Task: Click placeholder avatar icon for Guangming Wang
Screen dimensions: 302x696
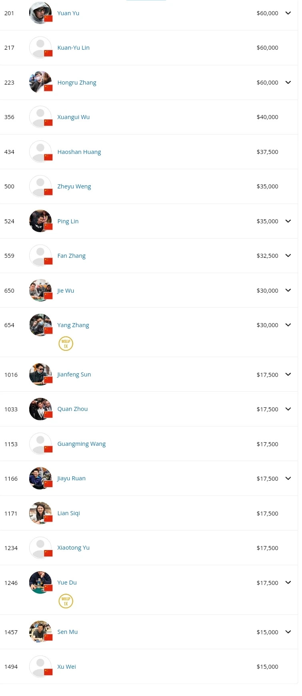Action: pyautogui.click(x=40, y=443)
